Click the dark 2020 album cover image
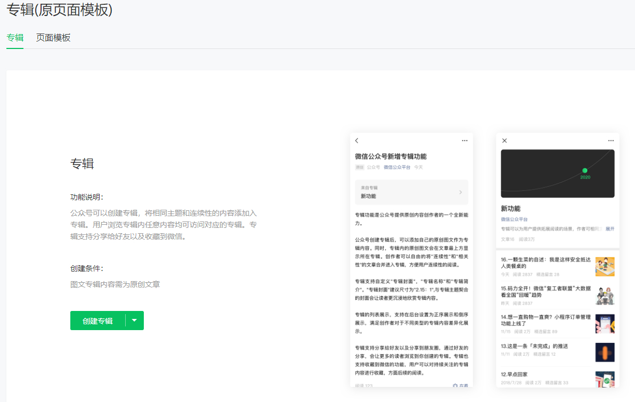The image size is (635, 402). click(x=558, y=174)
